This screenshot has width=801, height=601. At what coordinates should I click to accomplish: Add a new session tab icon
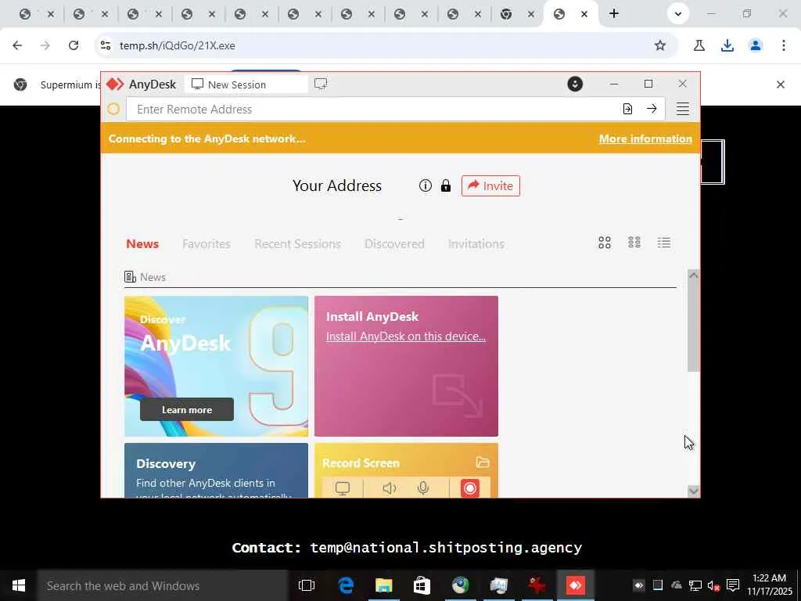point(321,84)
